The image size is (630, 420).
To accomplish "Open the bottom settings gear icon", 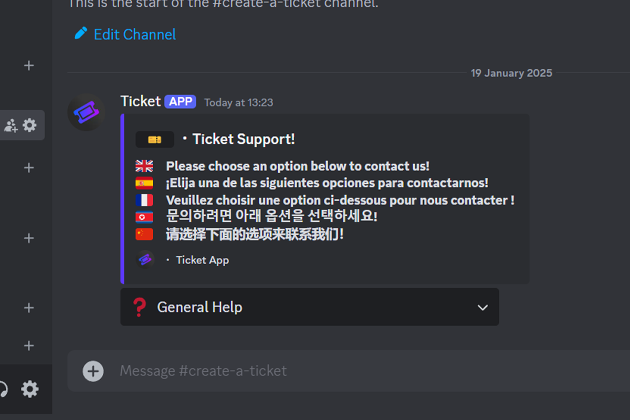I will pyautogui.click(x=30, y=389).
